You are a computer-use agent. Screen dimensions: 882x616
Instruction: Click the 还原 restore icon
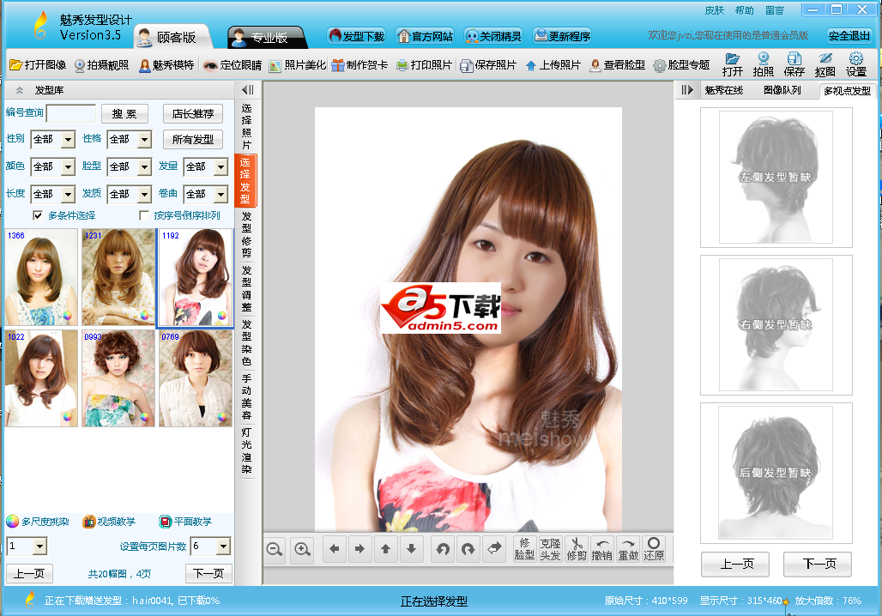(654, 549)
